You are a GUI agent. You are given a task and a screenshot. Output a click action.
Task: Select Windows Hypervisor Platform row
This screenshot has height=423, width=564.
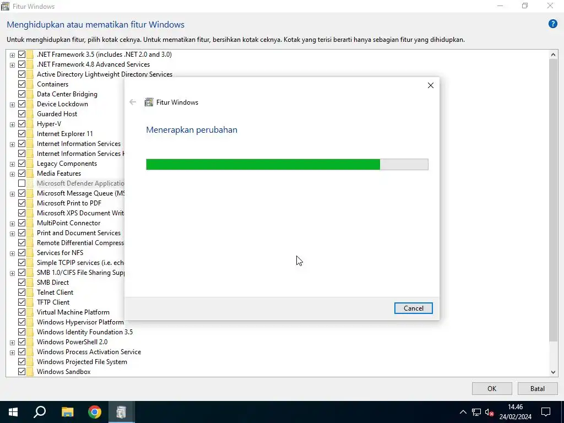[80, 322]
